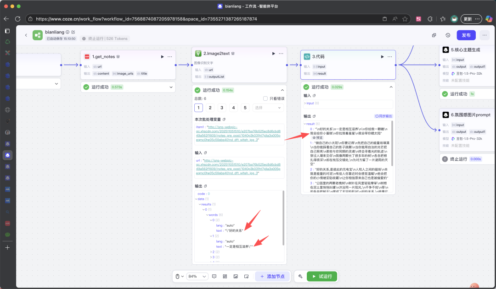Viewport: 496px width, 289px height.
Task: Collapse the results (1) tree node
Action: click(200, 204)
